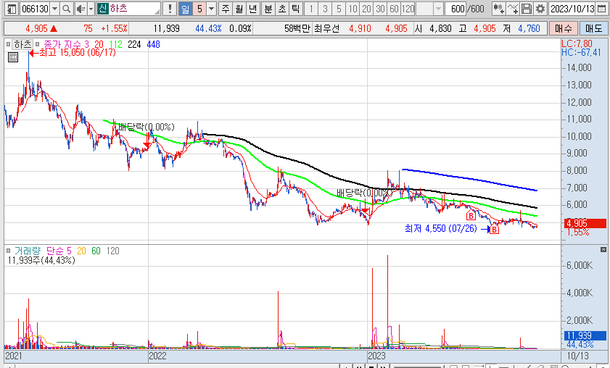Click the 최우선 best quote label
Viewport: 610px width, 368px height.
tap(326, 28)
